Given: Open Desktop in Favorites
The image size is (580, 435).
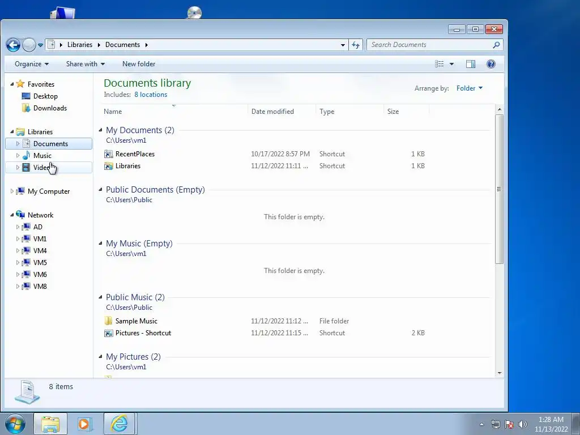Looking at the screenshot, I should coord(45,96).
